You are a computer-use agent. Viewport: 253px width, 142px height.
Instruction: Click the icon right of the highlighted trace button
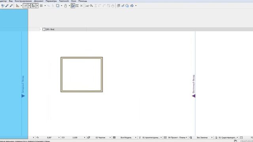coord(77,6)
